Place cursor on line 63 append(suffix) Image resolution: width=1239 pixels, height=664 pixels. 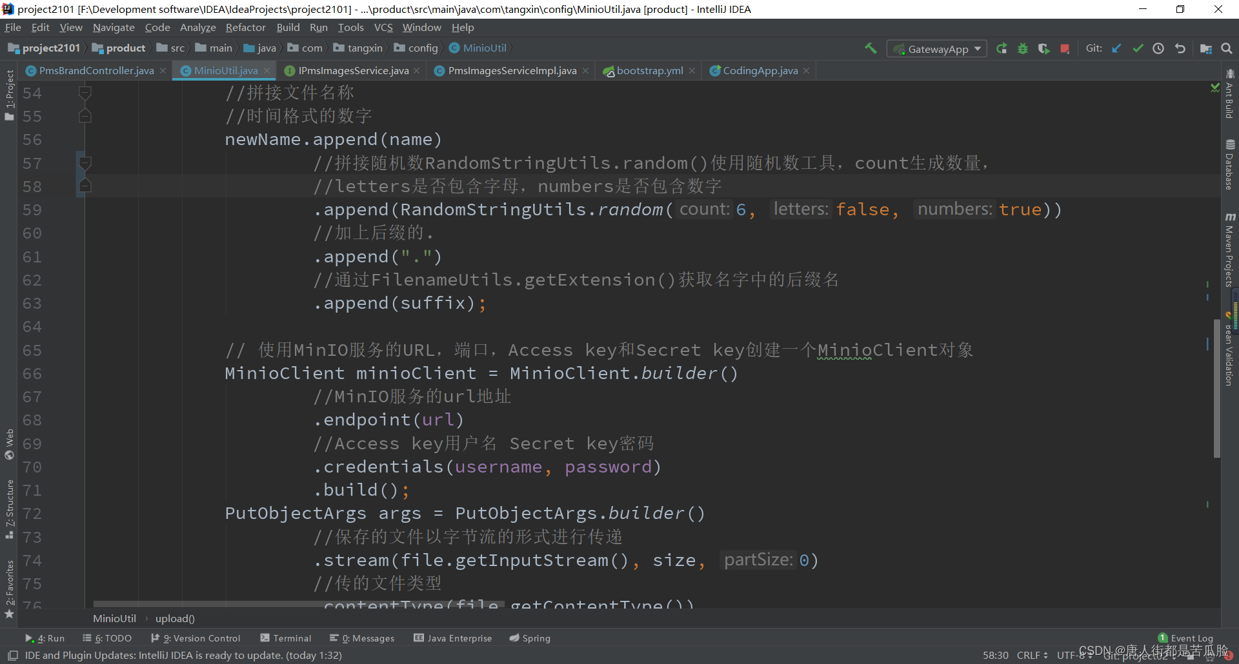(x=399, y=303)
